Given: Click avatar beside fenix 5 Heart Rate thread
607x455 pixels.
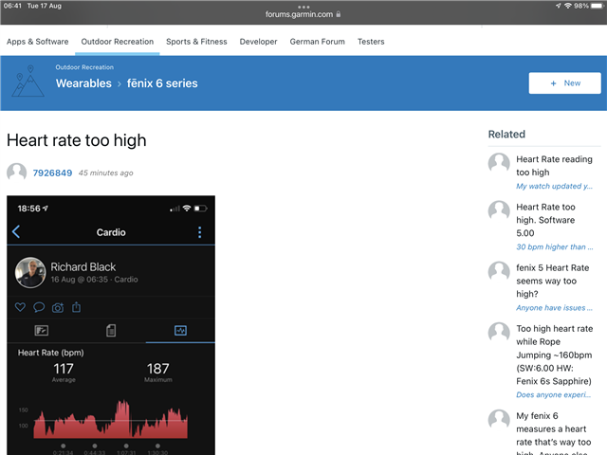Looking at the screenshot, I should pyautogui.click(x=499, y=271).
